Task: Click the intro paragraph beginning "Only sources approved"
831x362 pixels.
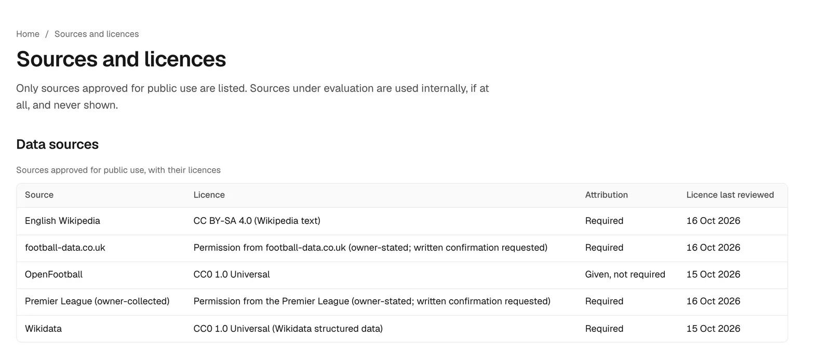Action: tap(252, 97)
